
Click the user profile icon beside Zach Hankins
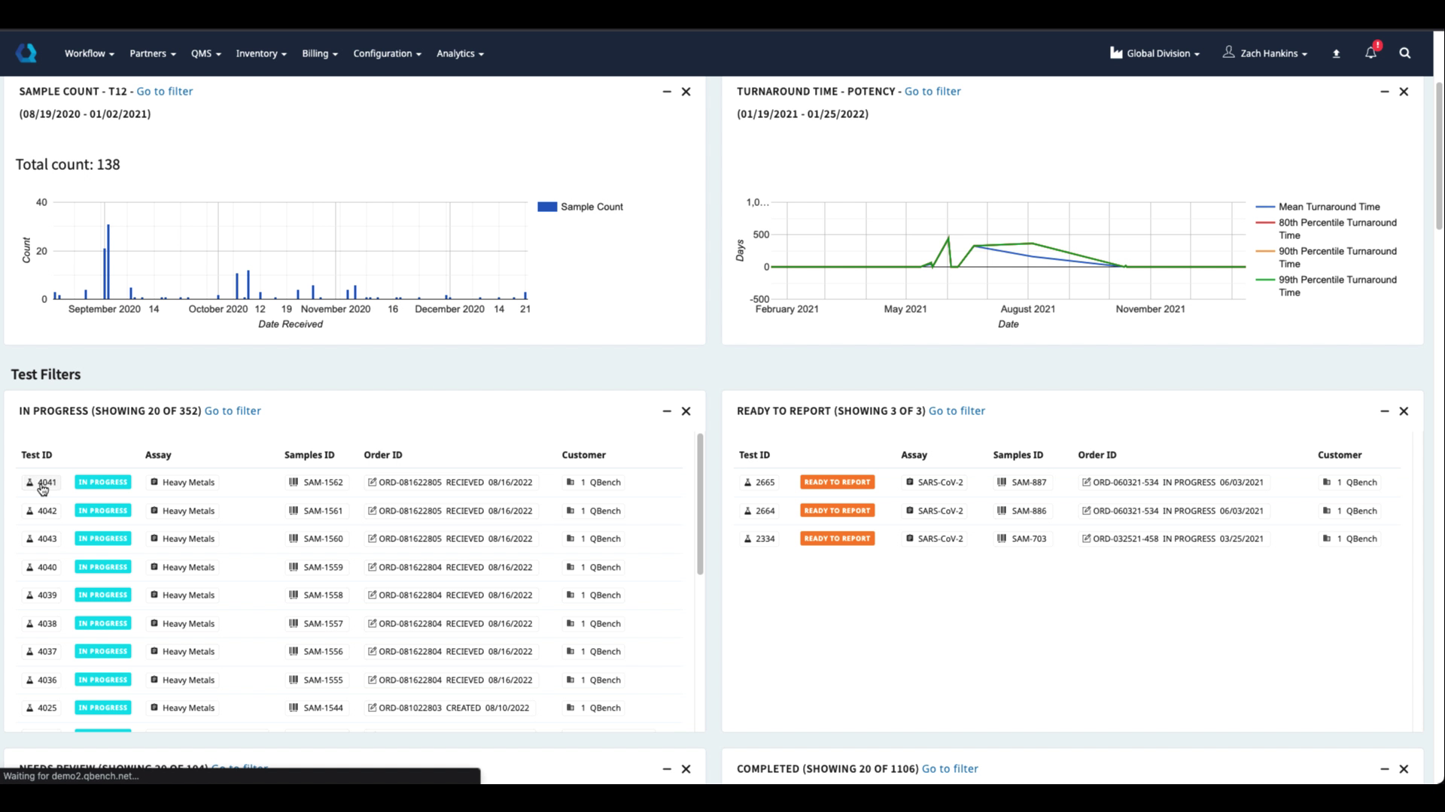pos(1228,52)
